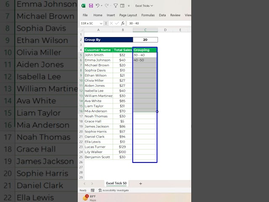The height and width of the screenshot is (202, 269).
Task: Click the form/table icon in quick access toolbar
Action: [x=122, y=6]
